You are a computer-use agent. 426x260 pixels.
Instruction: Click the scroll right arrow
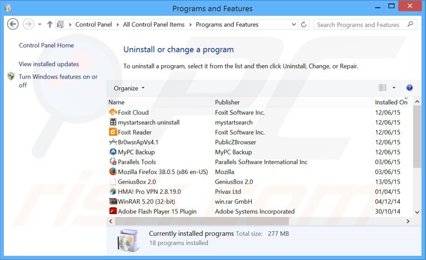[408, 221]
